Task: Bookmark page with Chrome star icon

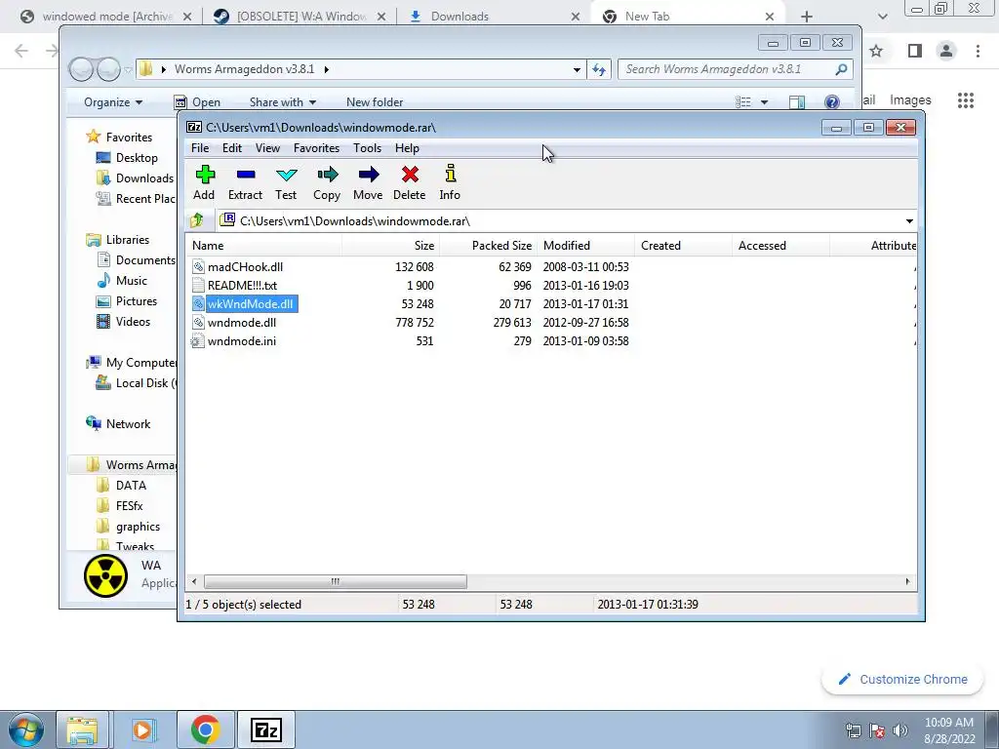Action: point(877,51)
